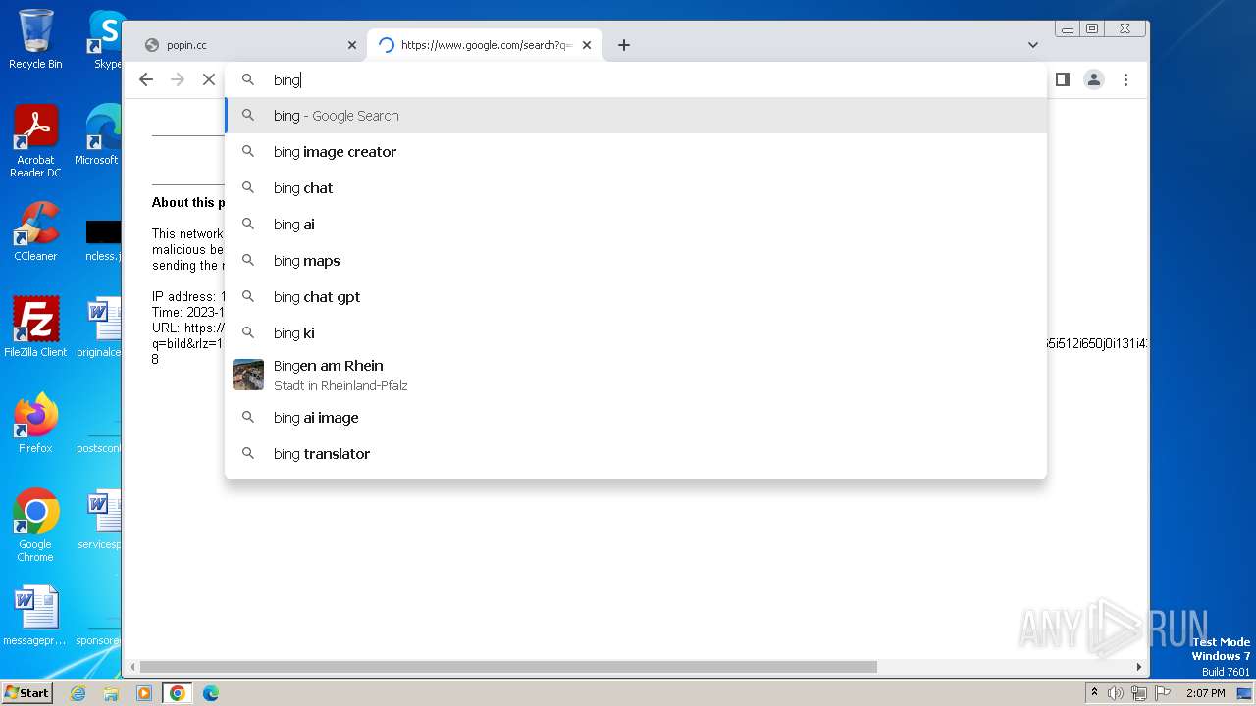Viewport: 1256px width, 706px height.
Task: Click the browser back arrow
Action: [x=146, y=79]
